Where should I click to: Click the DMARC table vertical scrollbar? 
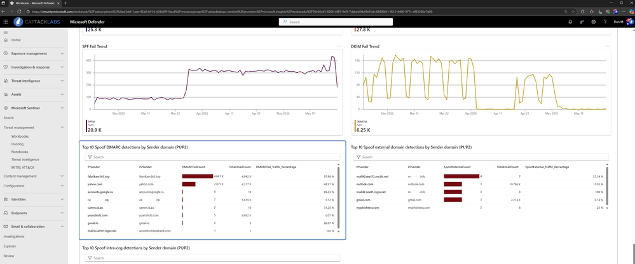339,198
